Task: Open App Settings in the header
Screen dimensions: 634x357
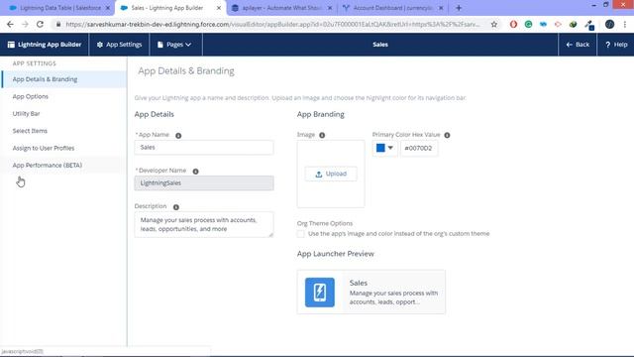Action: (119, 45)
